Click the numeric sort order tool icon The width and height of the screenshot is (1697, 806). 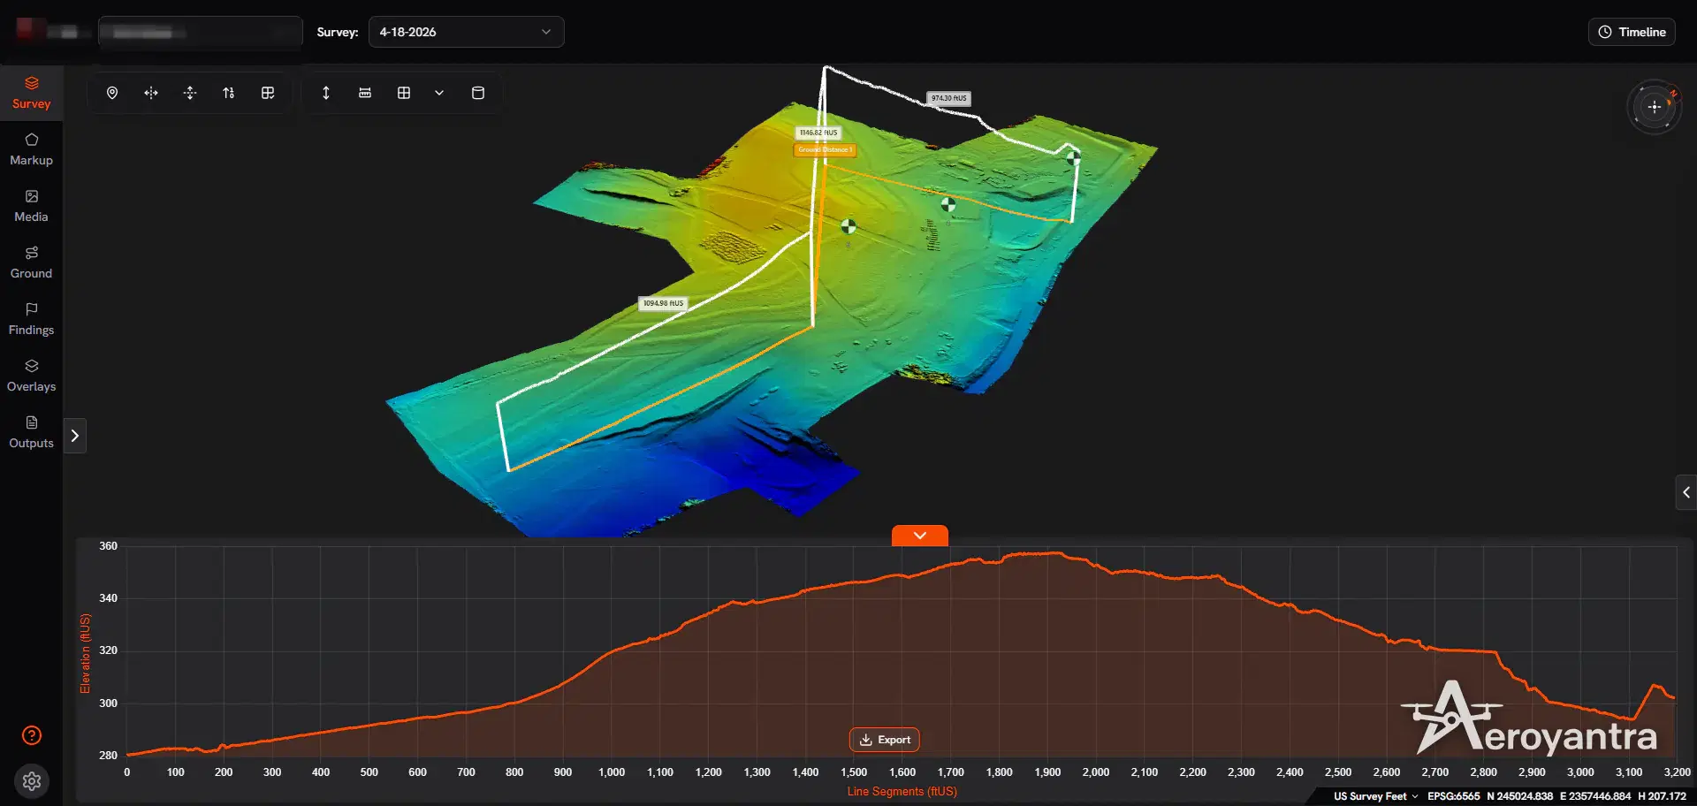229,93
